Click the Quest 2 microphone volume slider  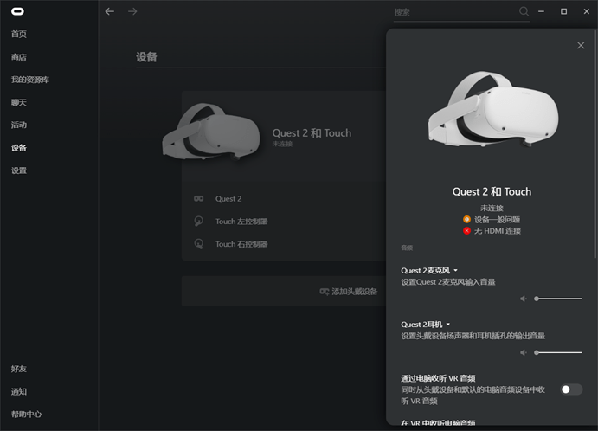558,299
